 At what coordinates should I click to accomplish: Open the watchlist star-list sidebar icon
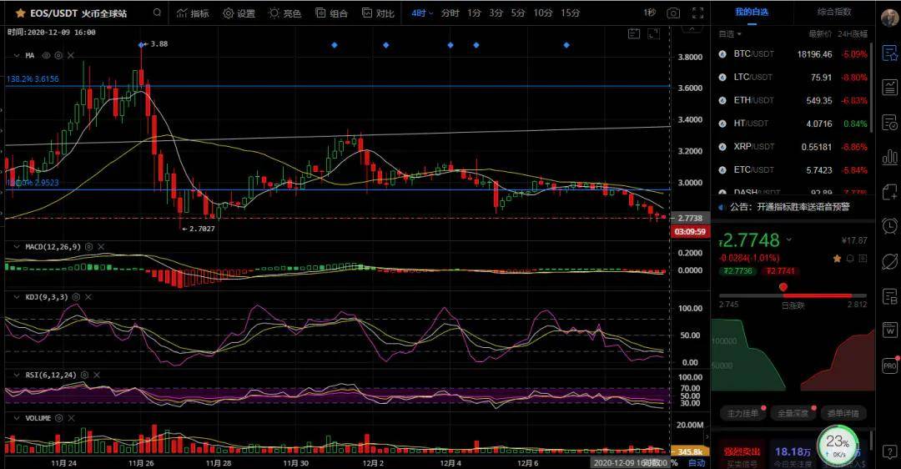click(889, 53)
